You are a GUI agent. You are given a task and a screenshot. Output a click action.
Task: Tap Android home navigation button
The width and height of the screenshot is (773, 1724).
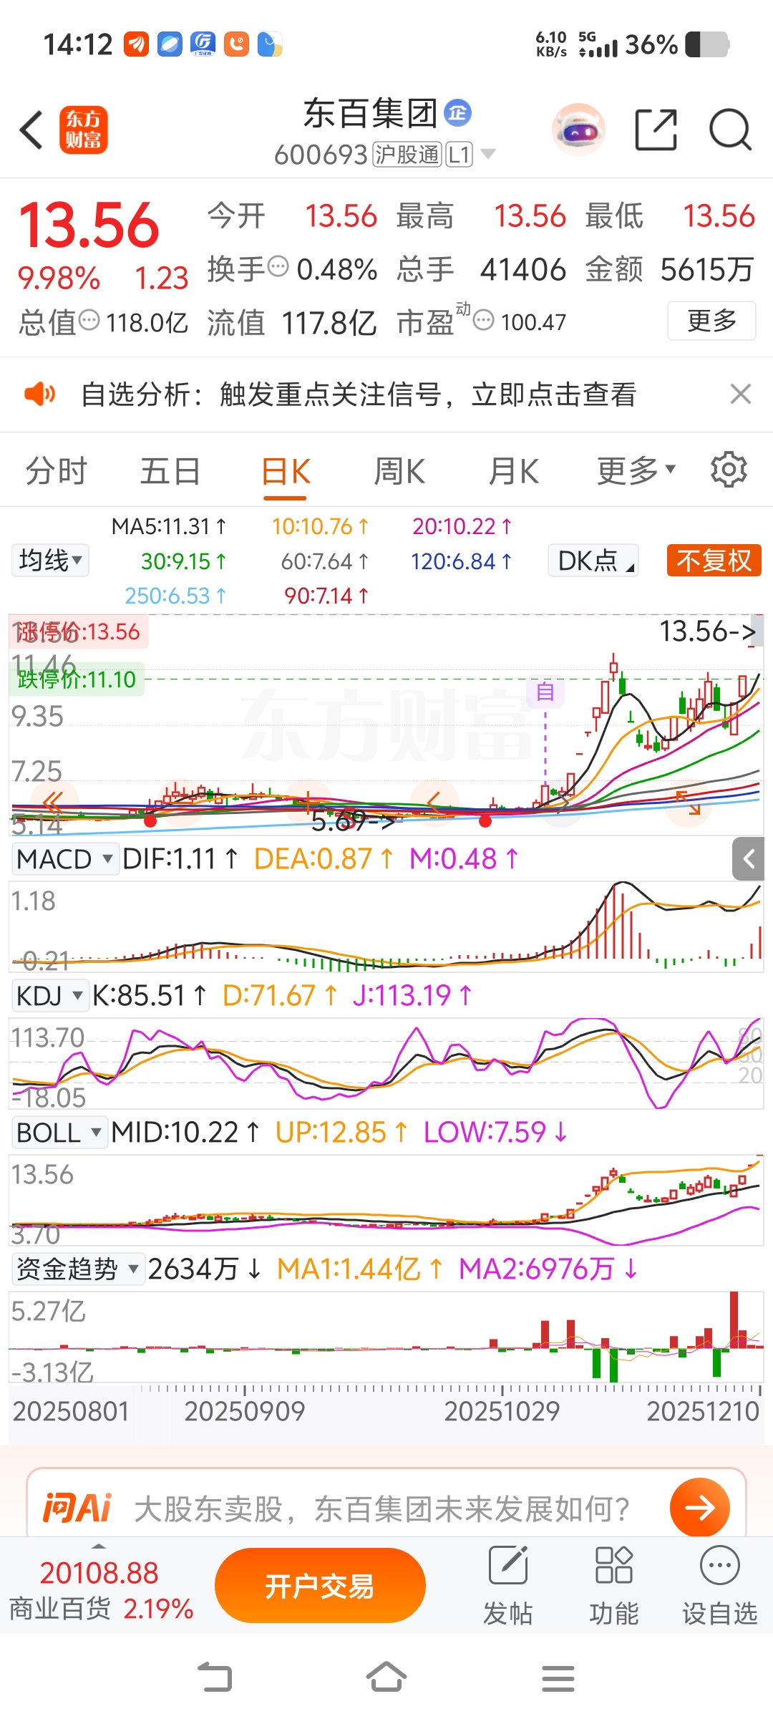(386, 1677)
